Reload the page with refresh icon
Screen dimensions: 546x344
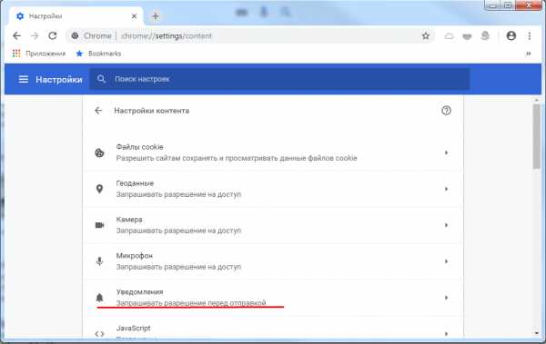[x=53, y=35]
